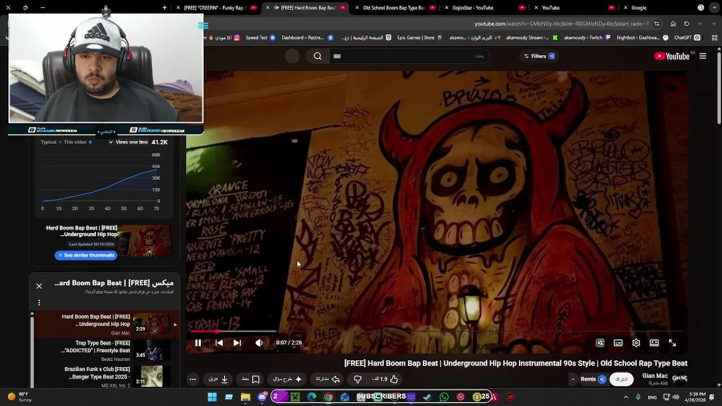
Task: Switch to the 'Old School Boom Bap Type Beat' tab
Action: [x=395, y=8]
